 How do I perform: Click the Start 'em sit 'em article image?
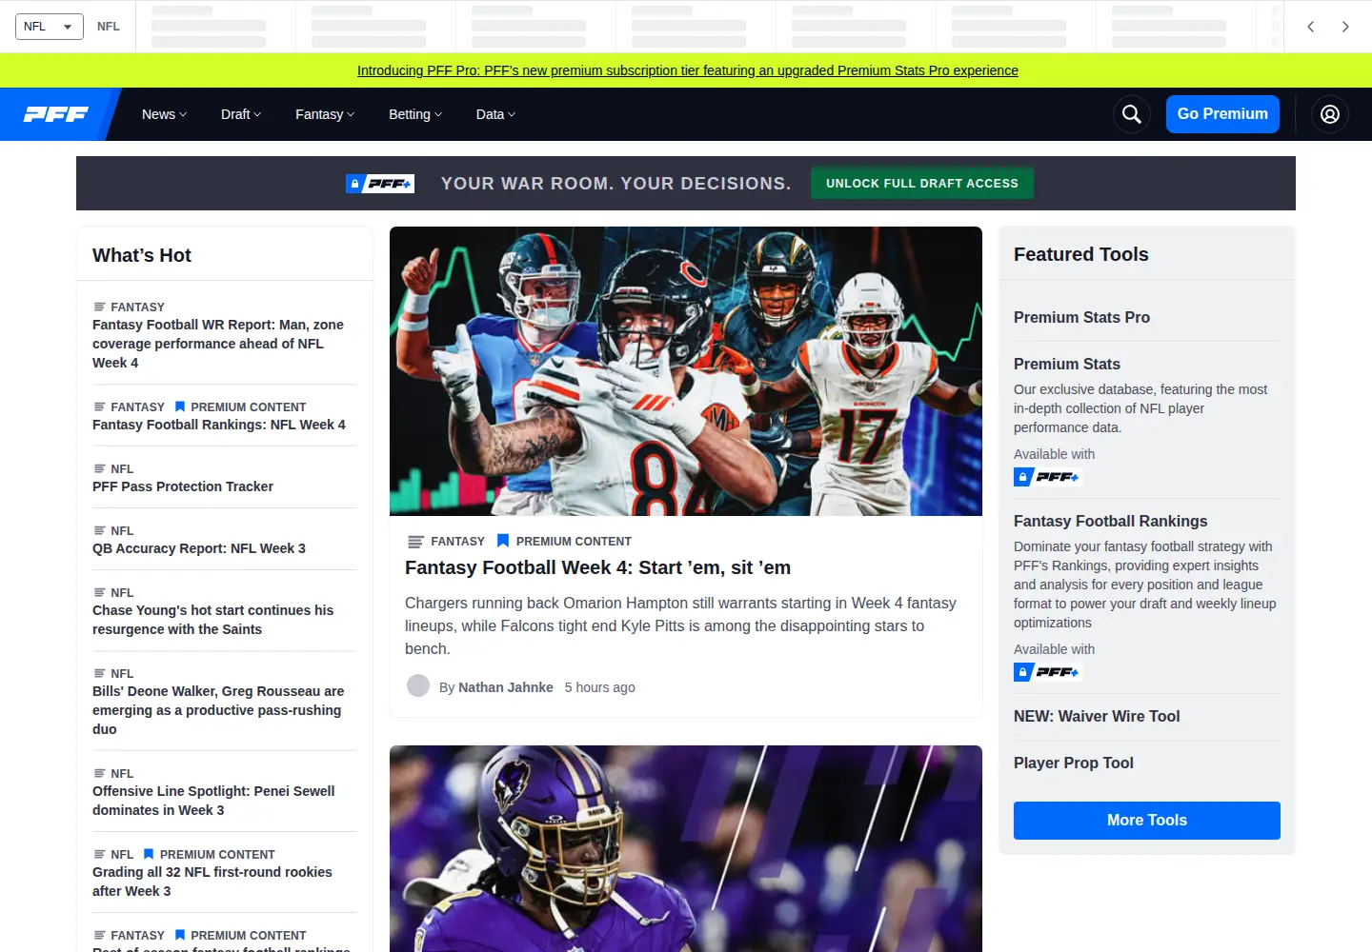[686, 371]
